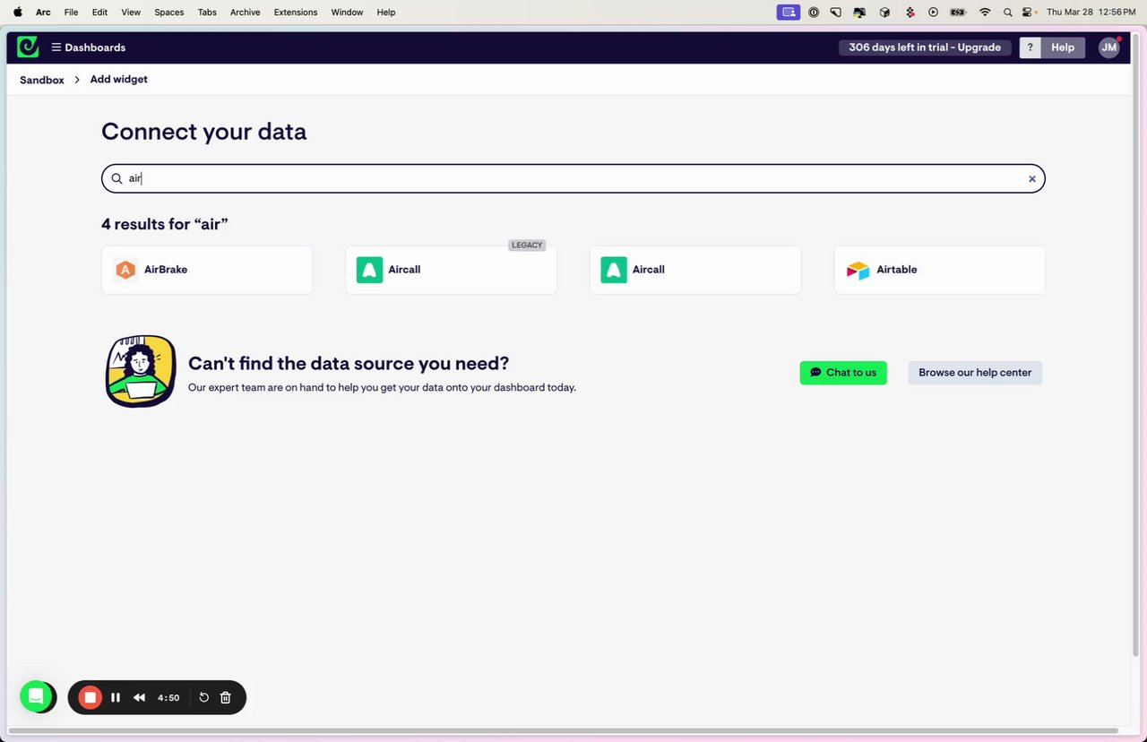Open the Help menu in menu bar
This screenshot has height=742, width=1147.
[x=386, y=13]
